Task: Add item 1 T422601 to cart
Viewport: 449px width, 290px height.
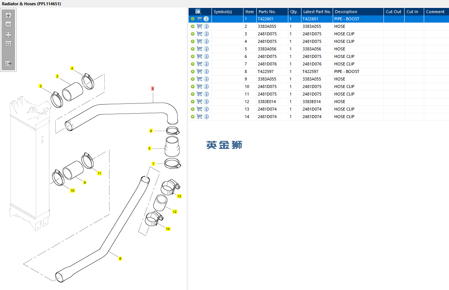Action: 199,19
